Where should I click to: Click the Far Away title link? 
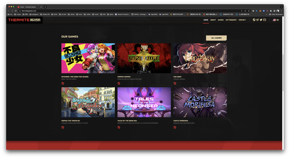(177, 77)
